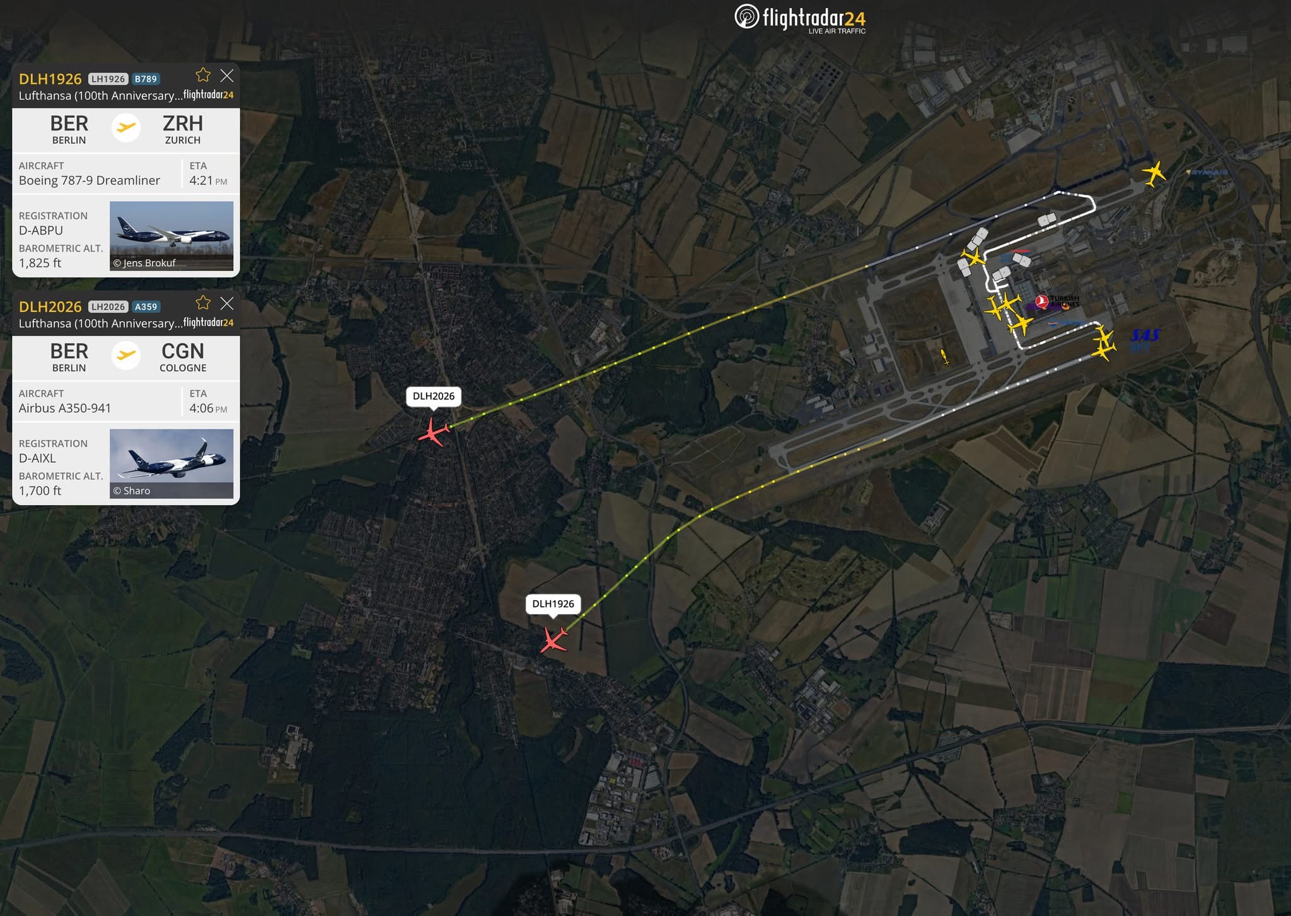Image resolution: width=1291 pixels, height=916 pixels.
Task: Click the DLH2026 map callout label
Action: (x=434, y=396)
